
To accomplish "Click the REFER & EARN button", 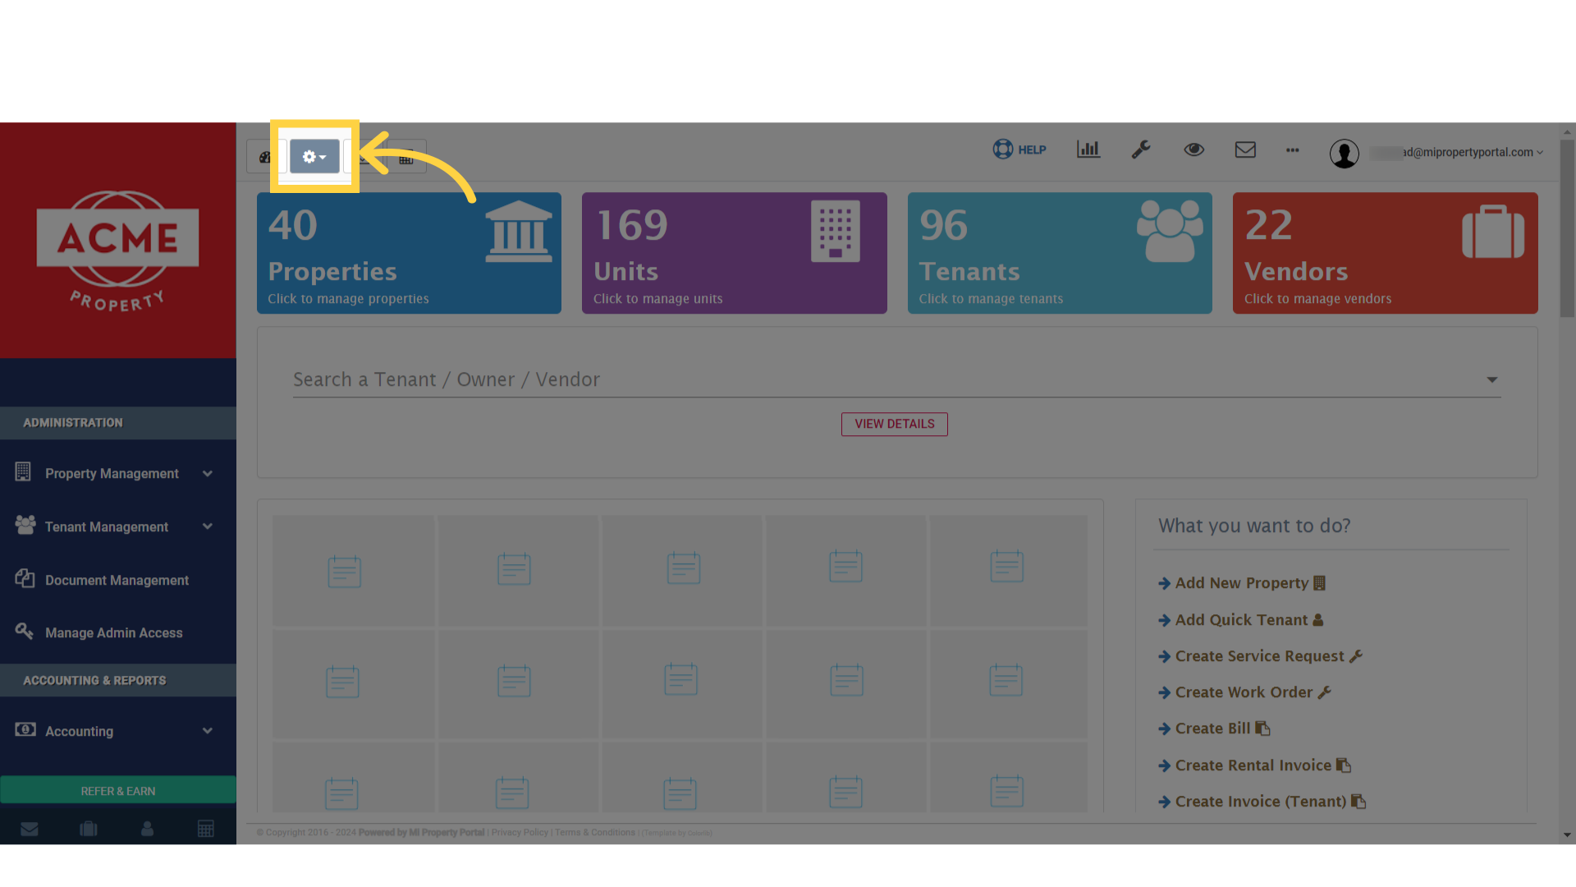I will [x=118, y=790].
